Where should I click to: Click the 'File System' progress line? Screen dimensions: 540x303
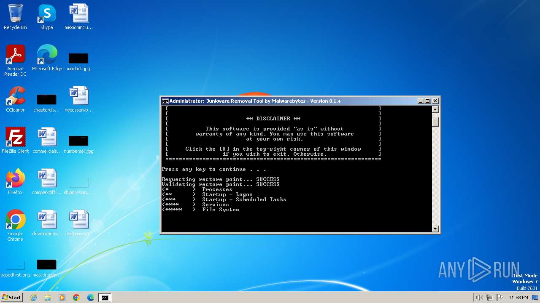[x=200, y=210]
